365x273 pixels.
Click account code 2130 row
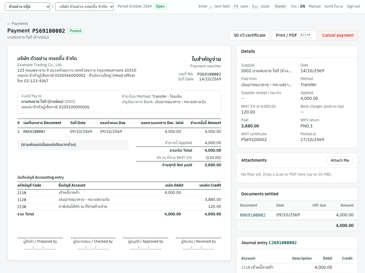click(119, 207)
